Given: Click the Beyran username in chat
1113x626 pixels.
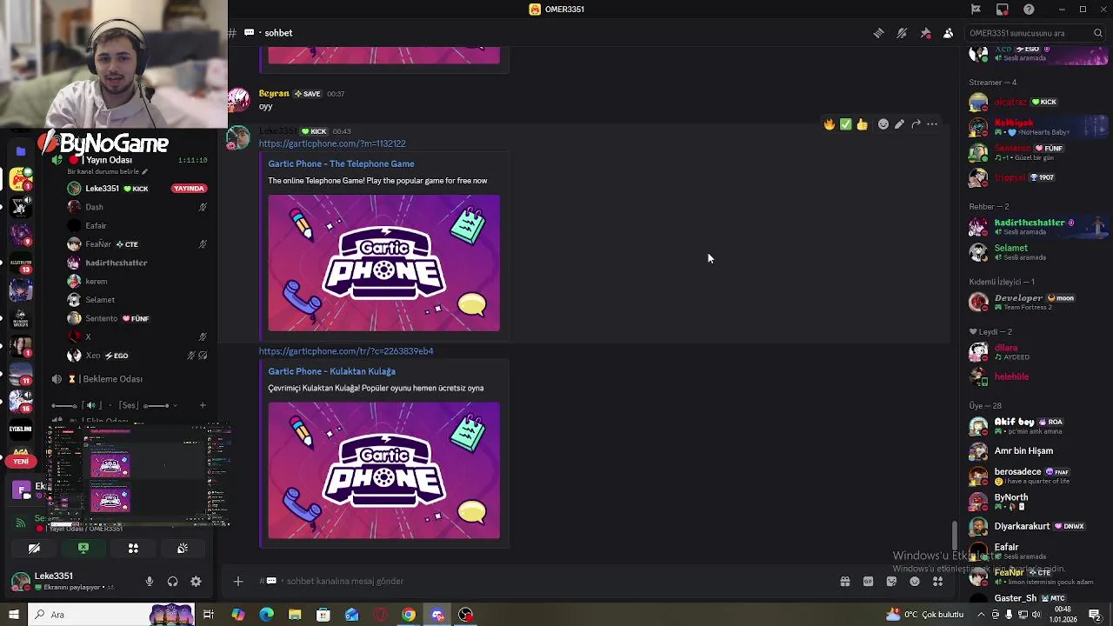Looking at the screenshot, I should pyautogui.click(x=274, y=93).
